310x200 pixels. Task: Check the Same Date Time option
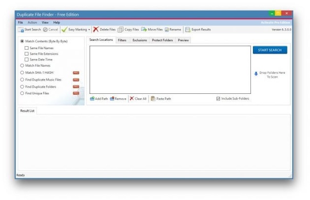pyautogui.click(x=27, y=59)
